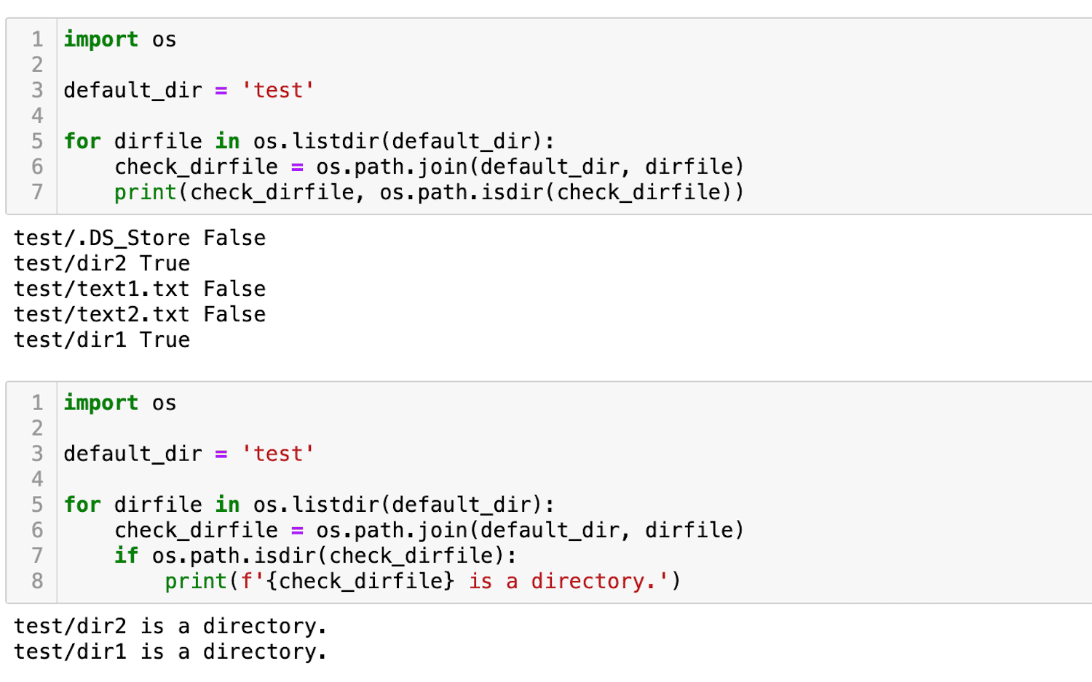Click the 'if os.path.isdir' line

tap(315, 555)
